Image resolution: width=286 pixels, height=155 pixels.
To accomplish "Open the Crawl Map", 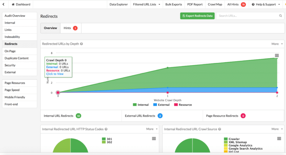I will tap(215, 4).
